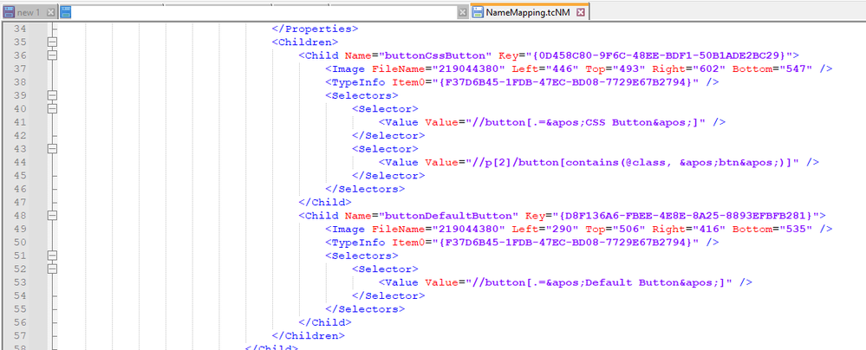Click line number 41 in the margin
Image resolution: width=866 pixels, height=350 pixels.
(x=22, y=122)
